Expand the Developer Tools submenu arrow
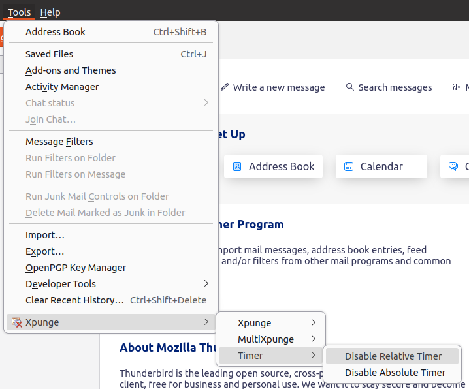 (206, 283)
